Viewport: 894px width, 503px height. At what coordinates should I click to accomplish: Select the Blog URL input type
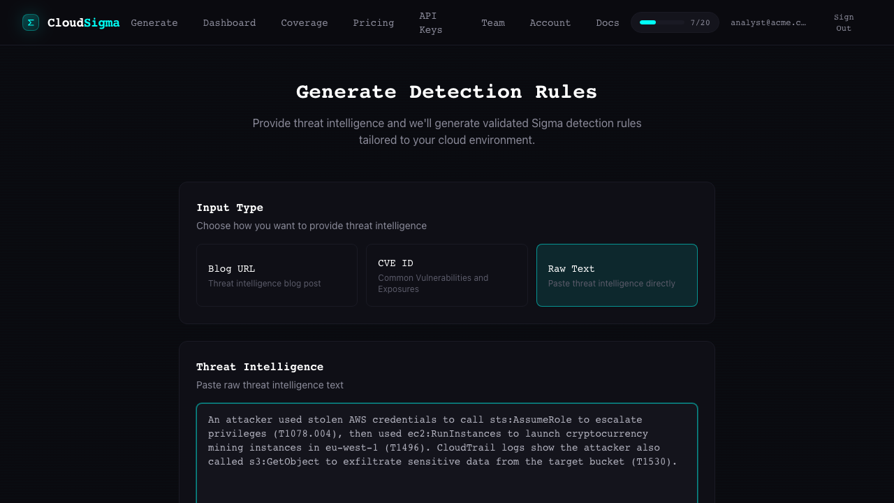coord(277,275)
